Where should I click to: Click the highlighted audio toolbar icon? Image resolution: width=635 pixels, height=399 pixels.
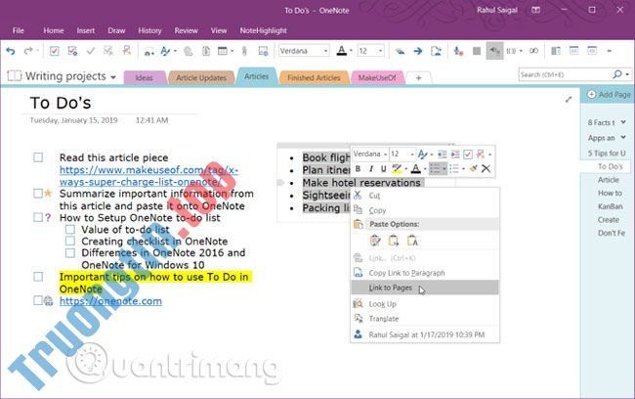coord(494,51)
